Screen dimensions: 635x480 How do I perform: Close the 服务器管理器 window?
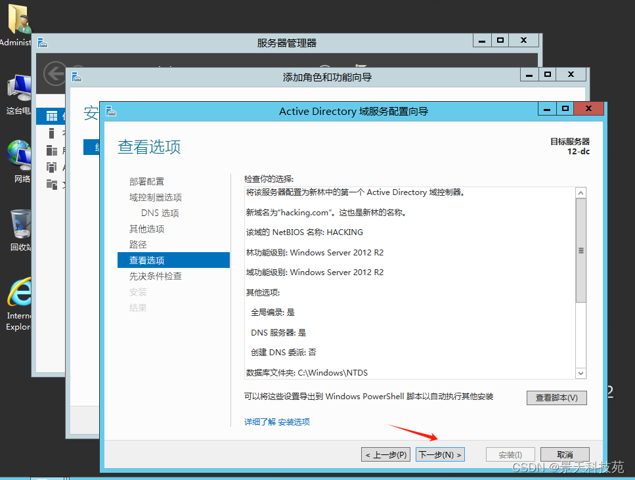(523, 41)
